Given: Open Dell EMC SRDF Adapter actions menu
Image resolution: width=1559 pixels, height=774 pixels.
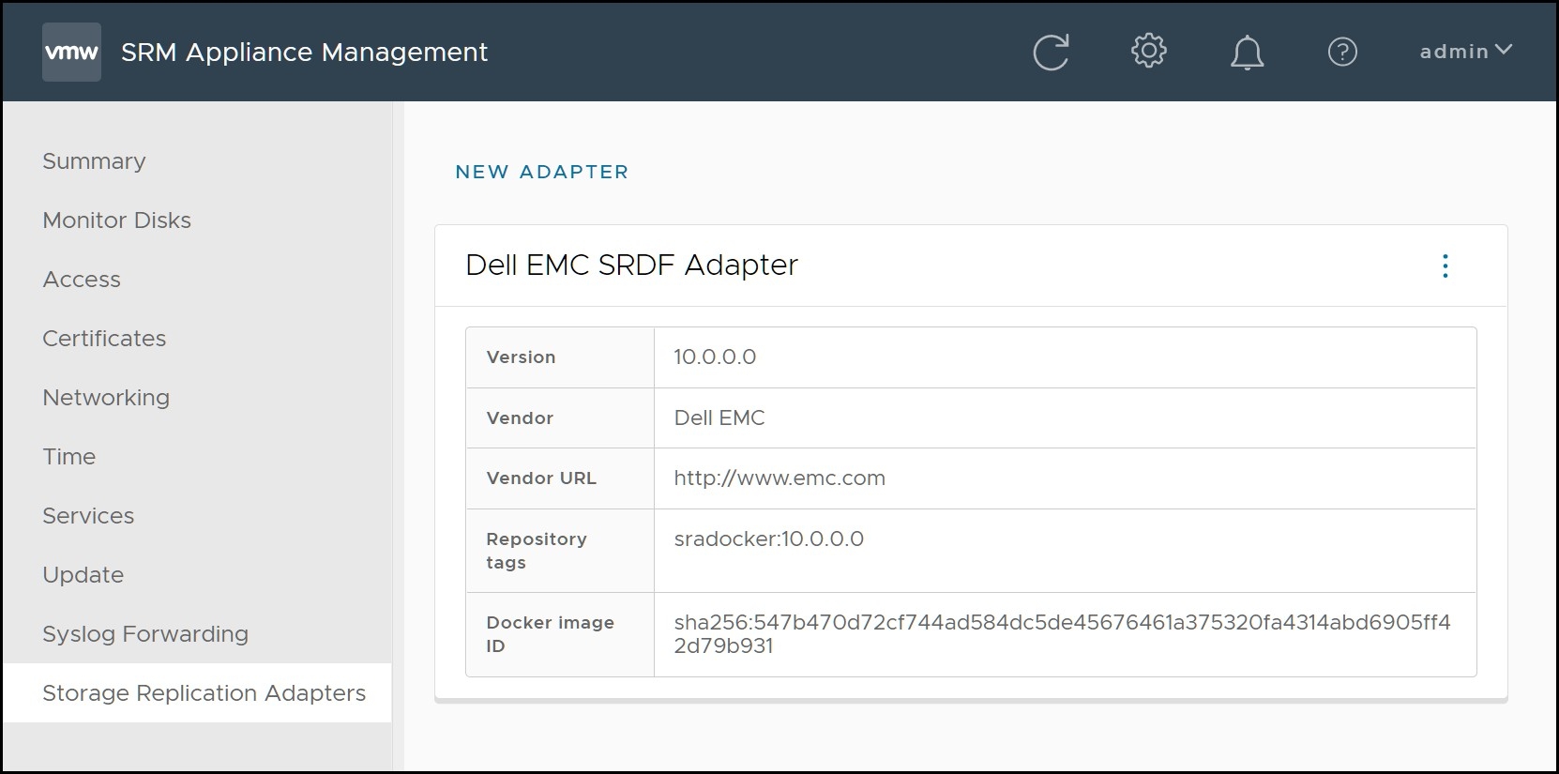Looking at the screenshot, I should [1445, 266].
